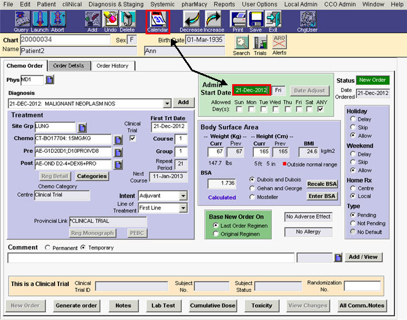Open lookup list next to Site Grp

82,128
